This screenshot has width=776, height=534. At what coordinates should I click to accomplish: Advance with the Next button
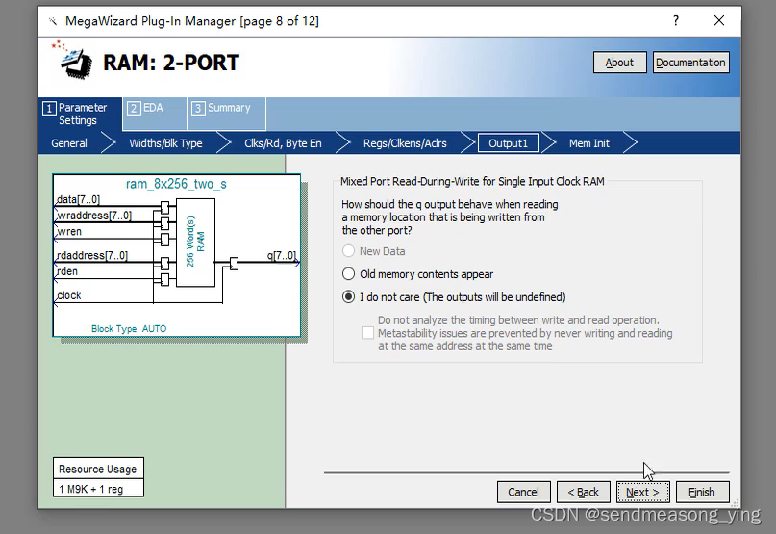click(643, 492)
